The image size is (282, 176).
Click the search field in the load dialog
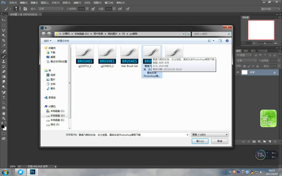(x=211, y=34)
